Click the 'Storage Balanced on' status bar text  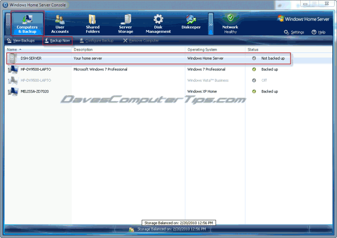point(172,229)
